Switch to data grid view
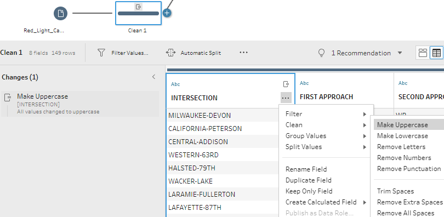Viewport: 444px width, 217px height. [x=436, y=53]
